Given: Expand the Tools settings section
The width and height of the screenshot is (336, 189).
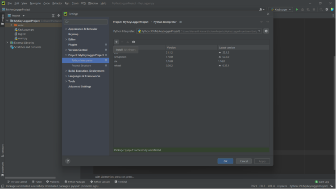Looking at the screenshot, I should (x=66, y=81).
